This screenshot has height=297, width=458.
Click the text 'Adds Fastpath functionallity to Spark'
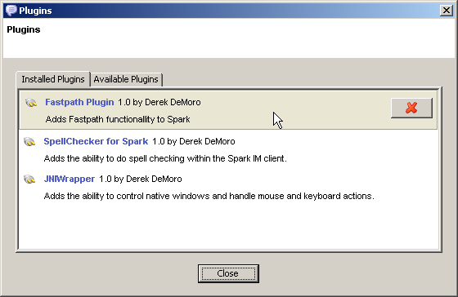118,119
